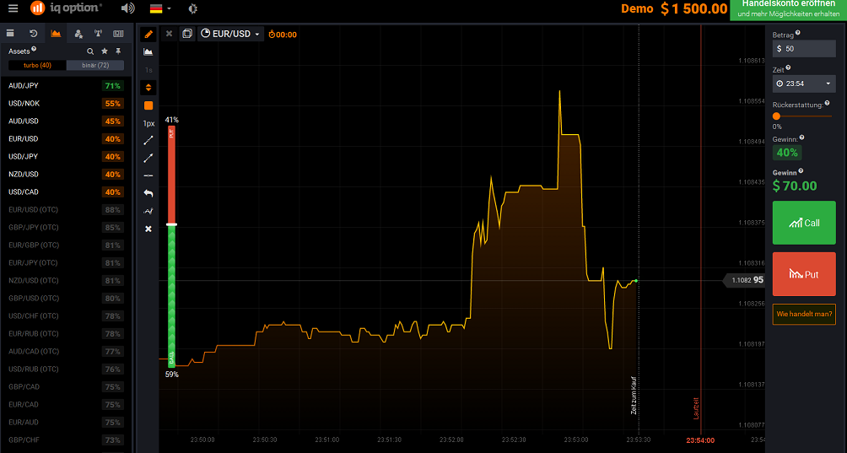Click the Demo $1 500.00 balance
This screenshot has width=847, height=453.
(x=673, y=8)
